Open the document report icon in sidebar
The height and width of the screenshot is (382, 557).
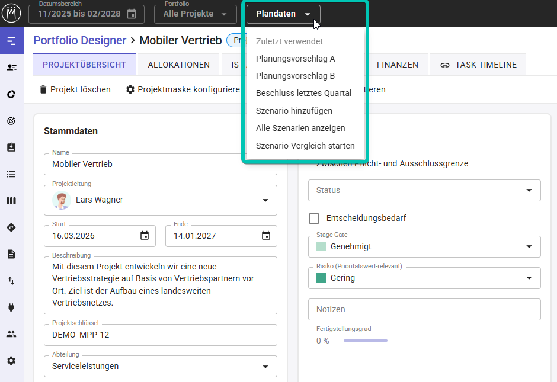click(11, 254)
